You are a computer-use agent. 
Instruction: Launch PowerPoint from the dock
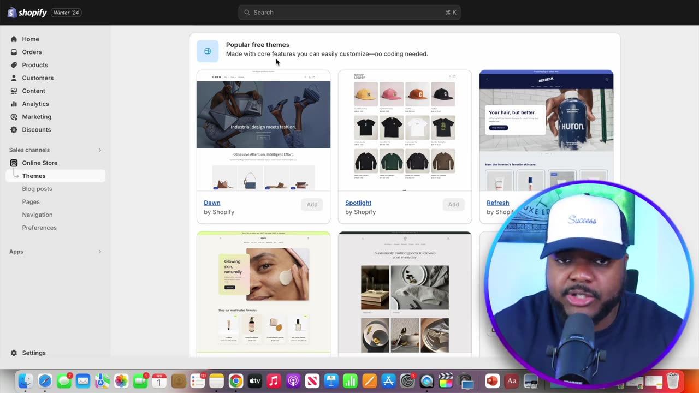(x=492, y=380)
